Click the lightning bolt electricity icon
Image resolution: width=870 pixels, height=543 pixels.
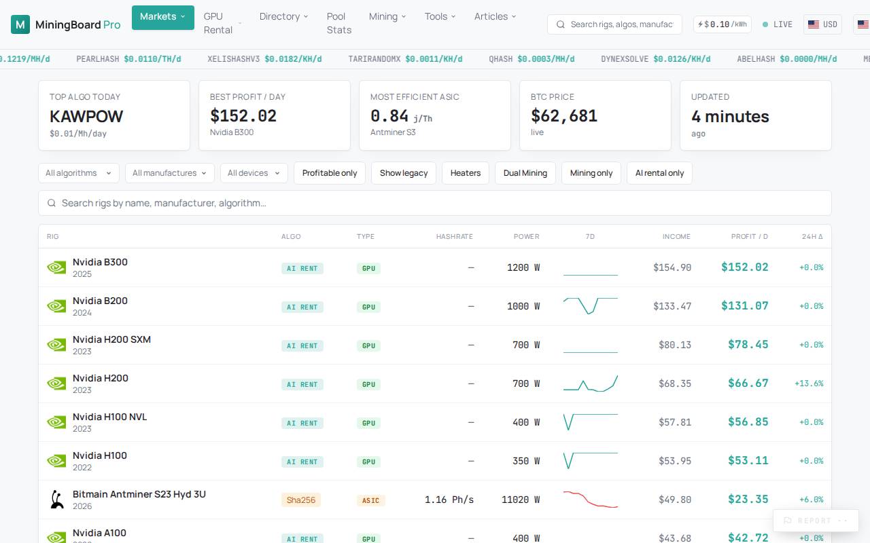pyautogui.click(x=699, y=24)
